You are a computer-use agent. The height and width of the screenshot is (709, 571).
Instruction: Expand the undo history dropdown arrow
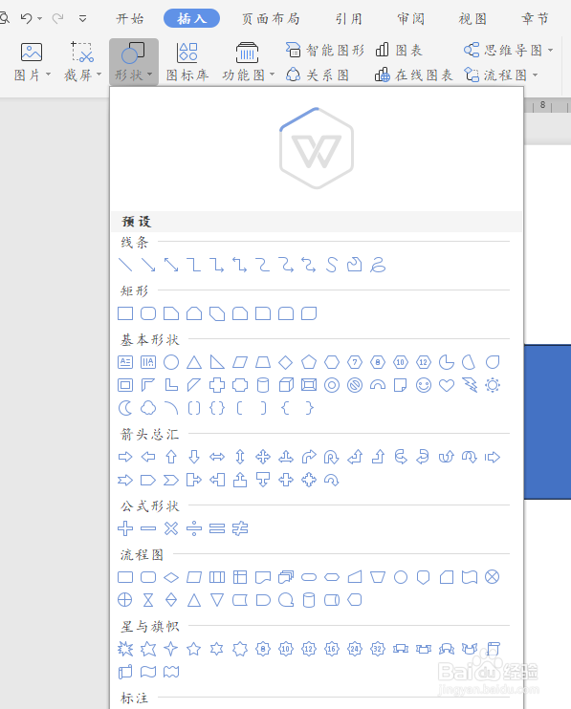pyautogui.click(x=40, y=18)
